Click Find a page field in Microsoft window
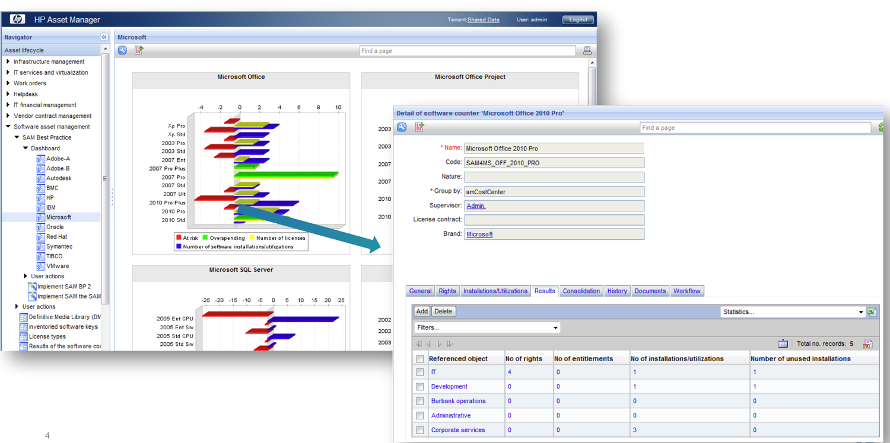Viewport: 890px width, 443px height. pos(468,51)
